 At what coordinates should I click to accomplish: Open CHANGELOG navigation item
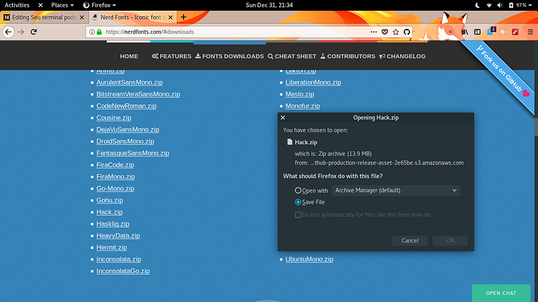pyautogui.click(x=402, y=56)
